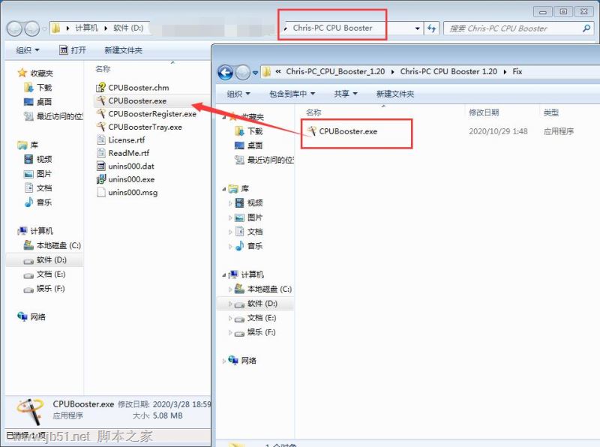Open Local Disk (C:) in back window sidebar
This screenshot has height=447, width=600.
tap(52, 245)
